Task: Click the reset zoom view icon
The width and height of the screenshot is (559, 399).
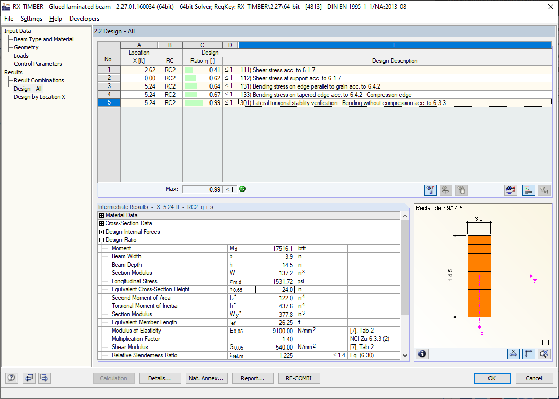Action: pos(544,354)
